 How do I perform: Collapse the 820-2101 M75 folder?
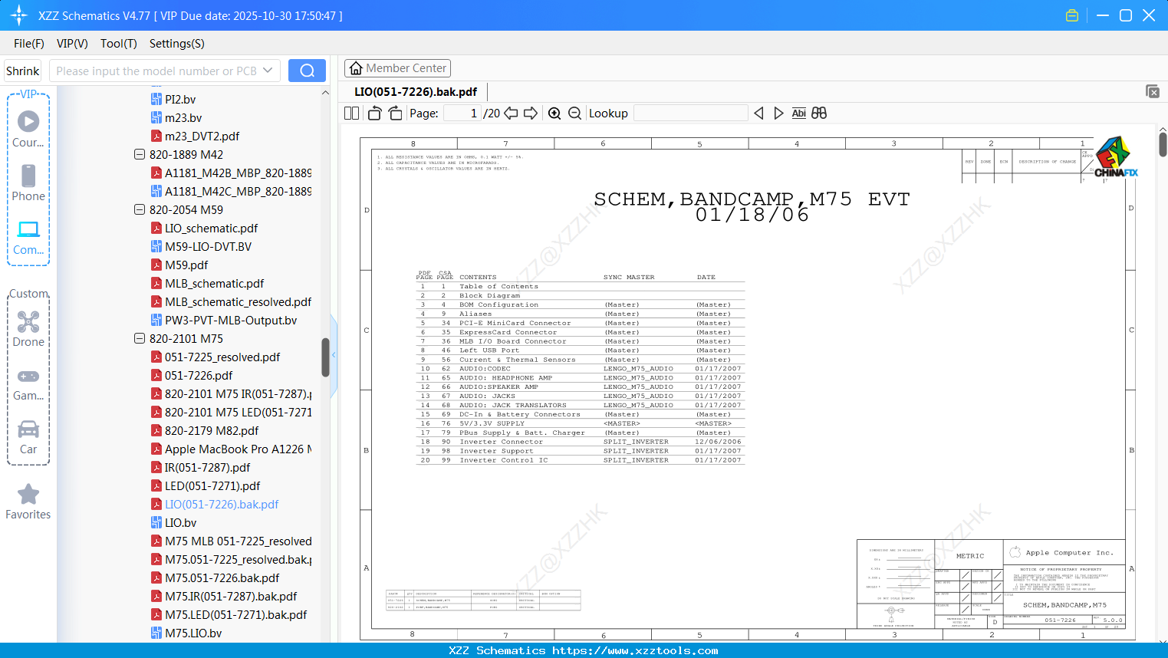(140, 338)
